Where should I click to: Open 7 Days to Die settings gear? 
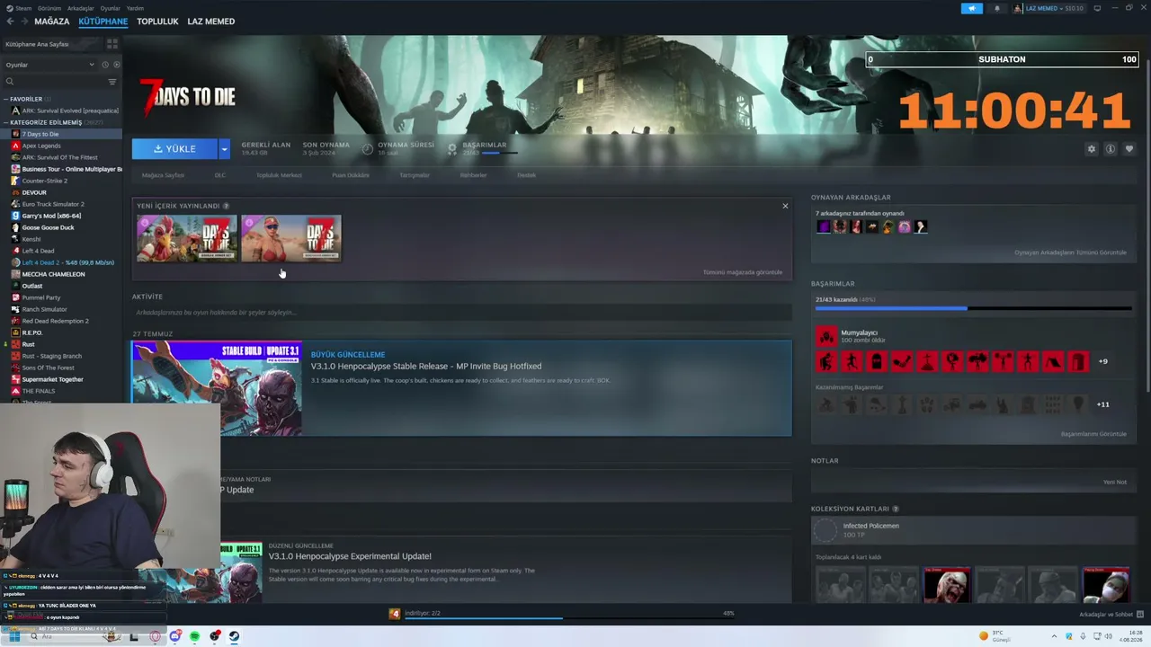[x=1092, y=149]
